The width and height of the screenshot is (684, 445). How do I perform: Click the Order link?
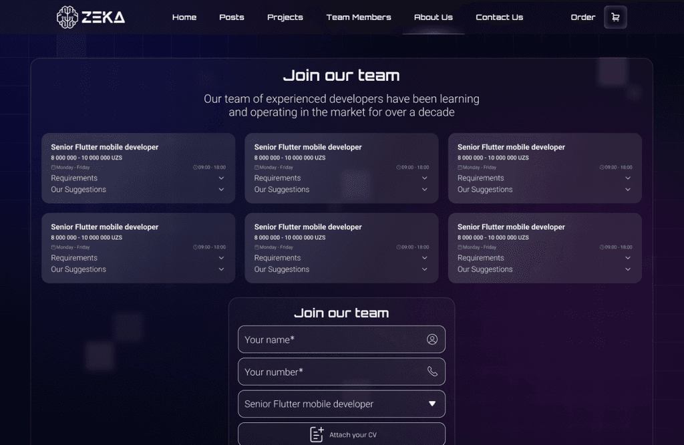point(582,17)
